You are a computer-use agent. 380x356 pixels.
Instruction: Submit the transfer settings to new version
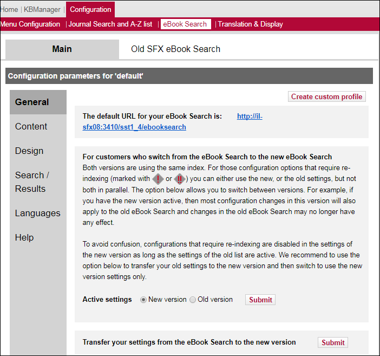tap(333, 342)
